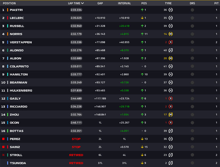The width and height of the screenshot is (220, 167).
Task: Click Sainz's yellow down arrow
Action: click(142, 147)
